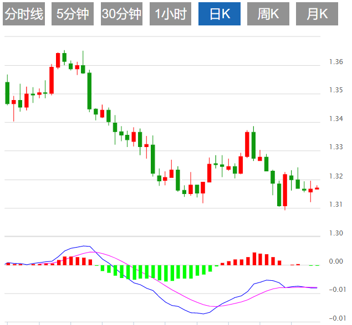
Task: Click the 0.00 MACD axis label
Action: pyautogui.click(x=336, y=261)
